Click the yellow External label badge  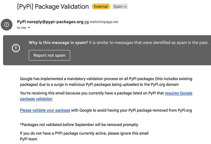pyautogui.click(x=101, y=7)
